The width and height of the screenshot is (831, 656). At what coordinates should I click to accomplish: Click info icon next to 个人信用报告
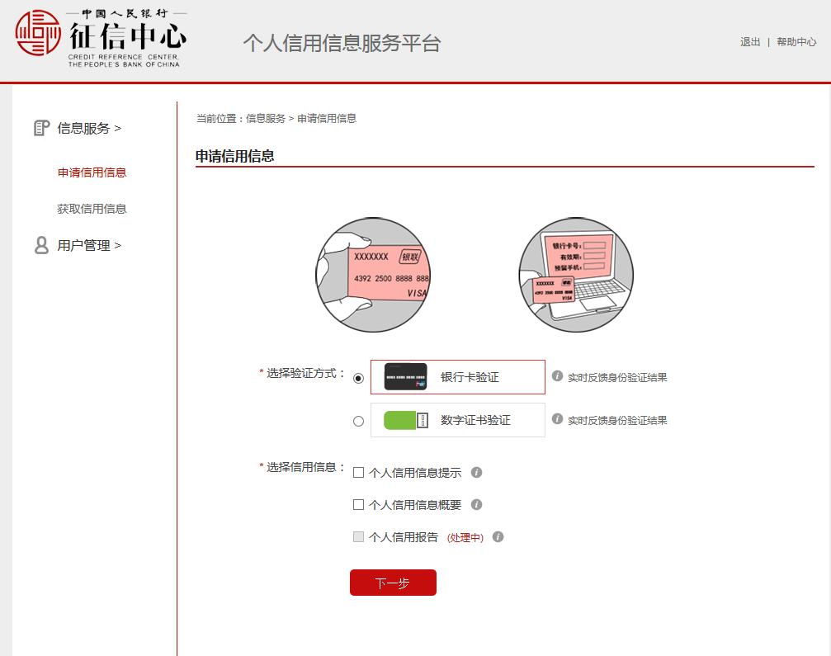498,536
